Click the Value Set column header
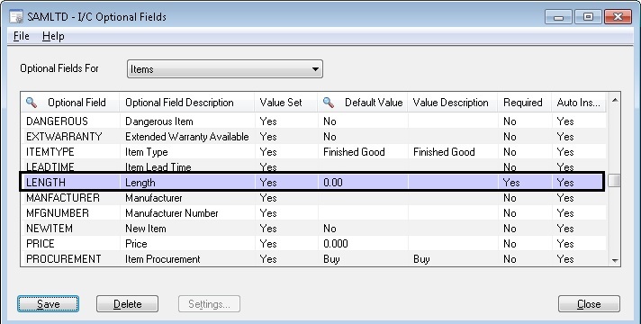The image size is (641, 324). (x=285, y=102)
